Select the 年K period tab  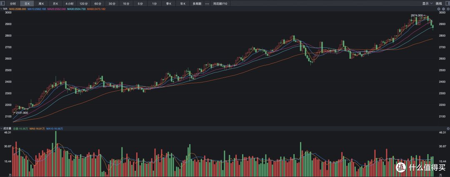182,4
